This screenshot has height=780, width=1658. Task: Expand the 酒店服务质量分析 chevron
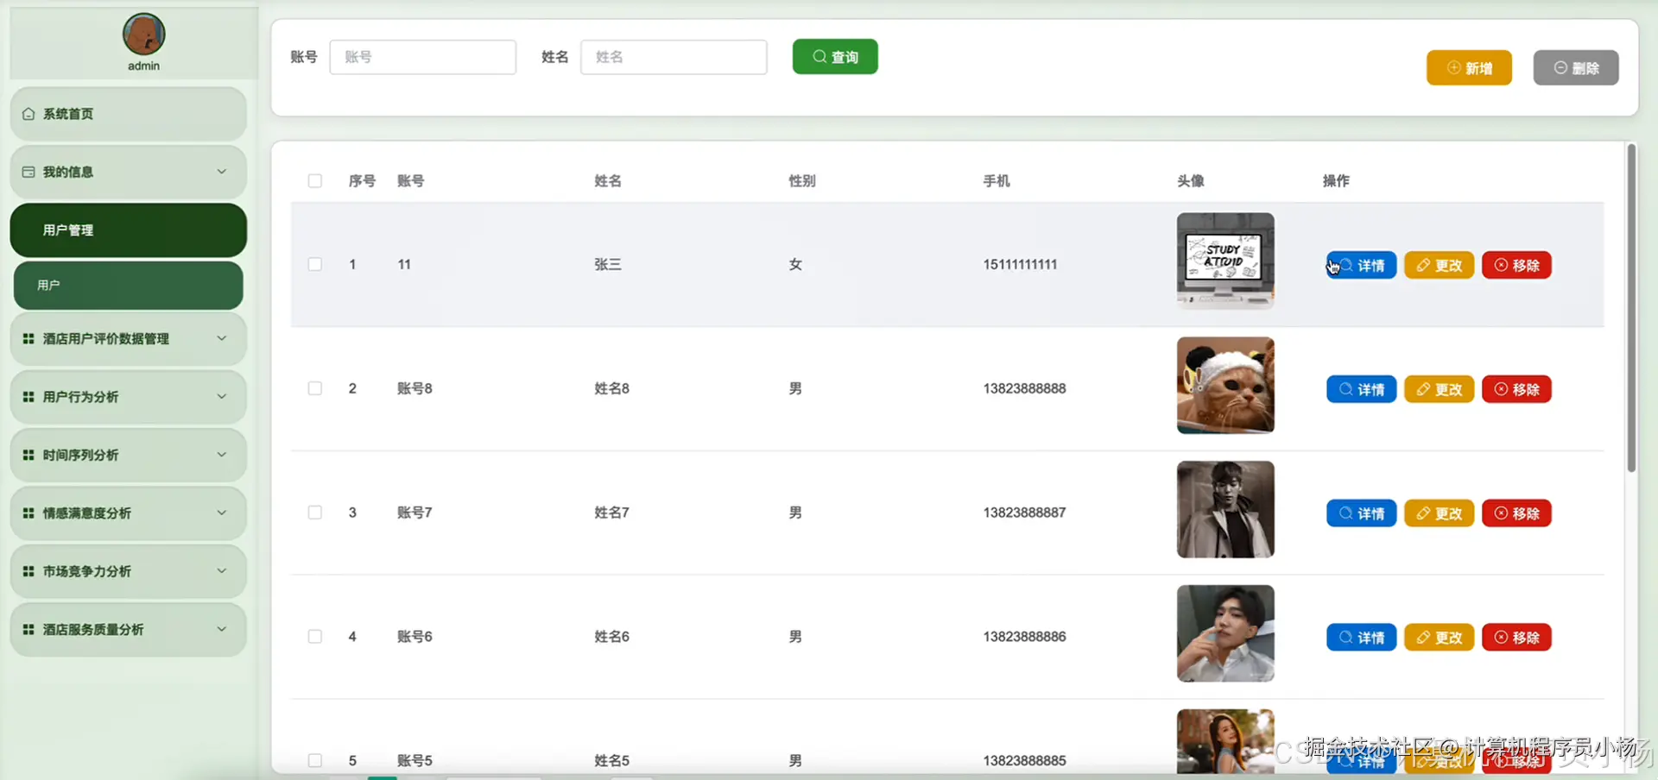(222, 629)
